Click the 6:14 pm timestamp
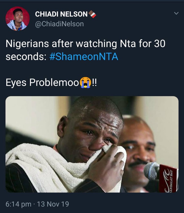184x213 pixels. coord(18,204)
